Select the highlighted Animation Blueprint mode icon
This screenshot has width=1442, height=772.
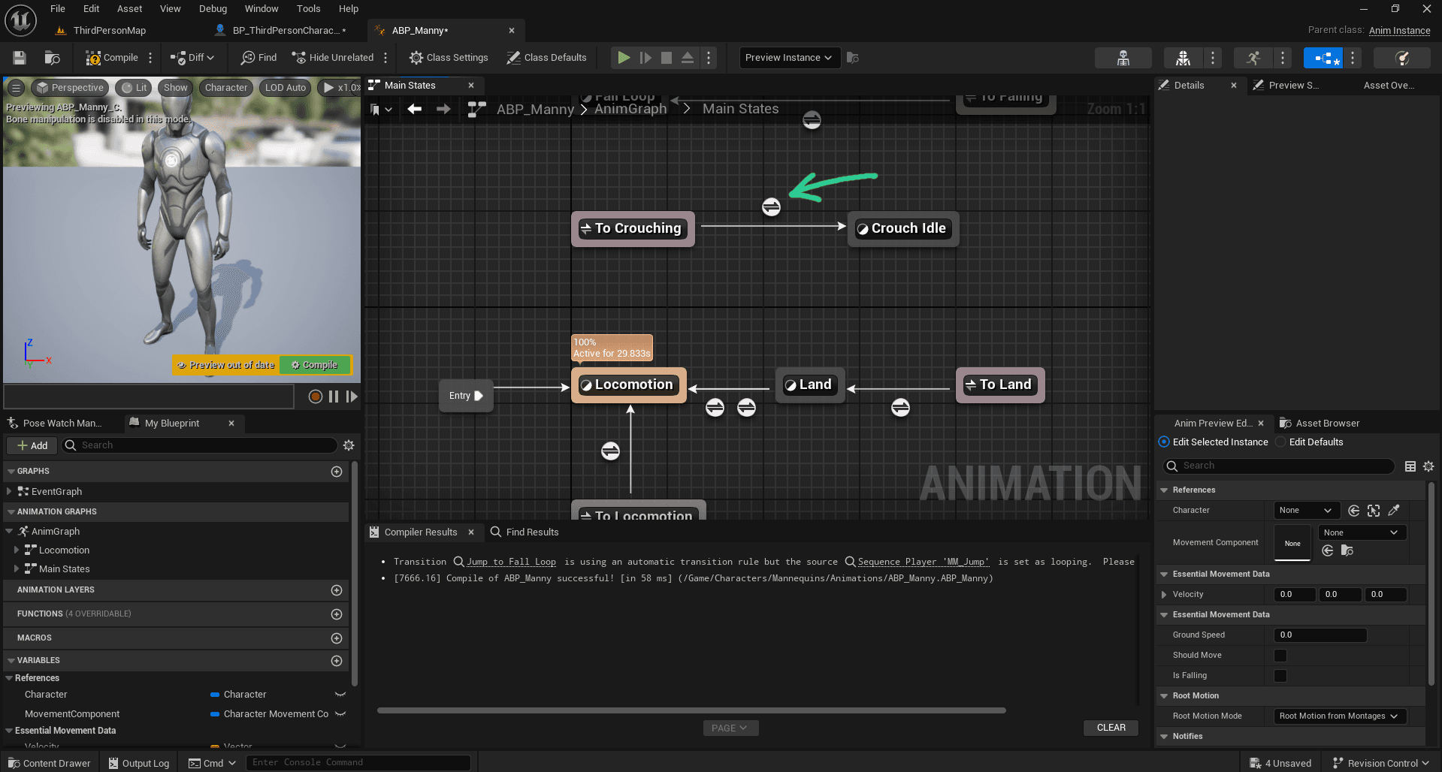click(x=1323, y=58)
